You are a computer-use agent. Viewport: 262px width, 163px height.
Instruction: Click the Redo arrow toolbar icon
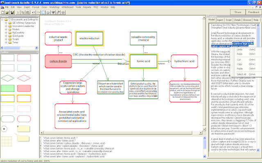pos(38,13)
